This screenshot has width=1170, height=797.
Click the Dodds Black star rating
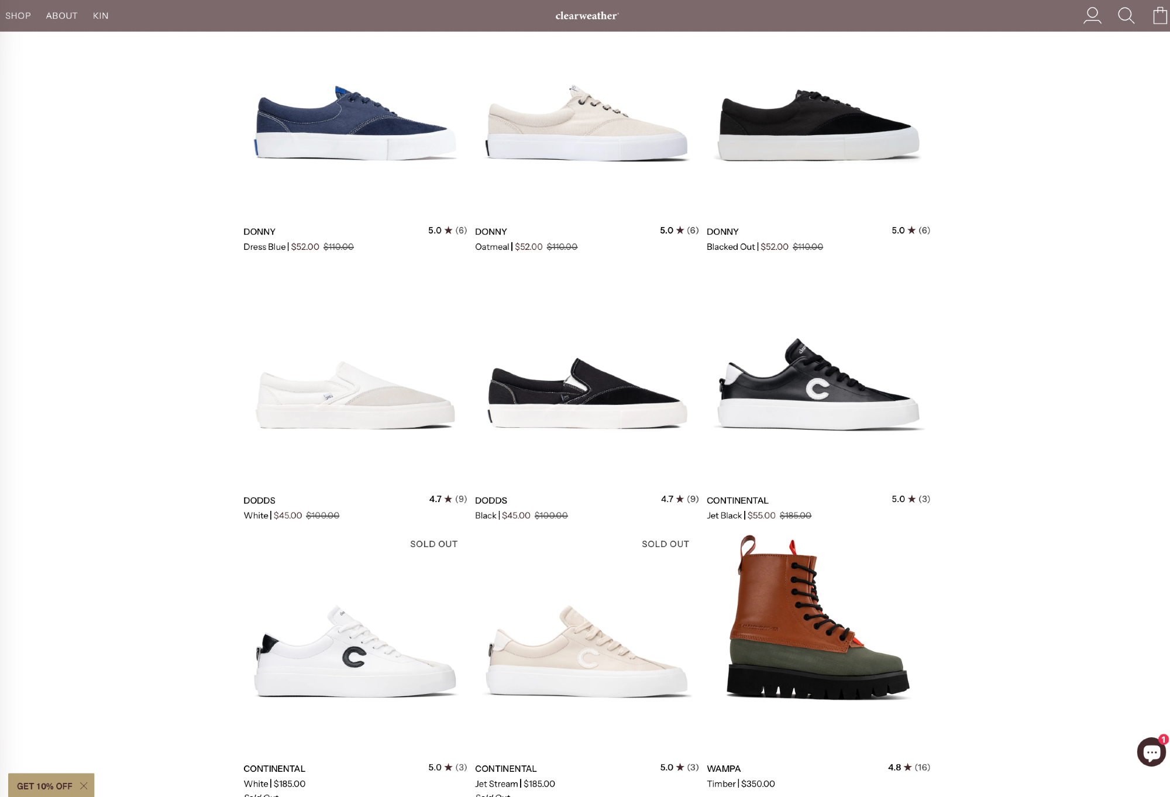coord(680,499)
